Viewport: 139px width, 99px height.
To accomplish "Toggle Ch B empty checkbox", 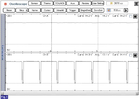I will click(131, 55).
